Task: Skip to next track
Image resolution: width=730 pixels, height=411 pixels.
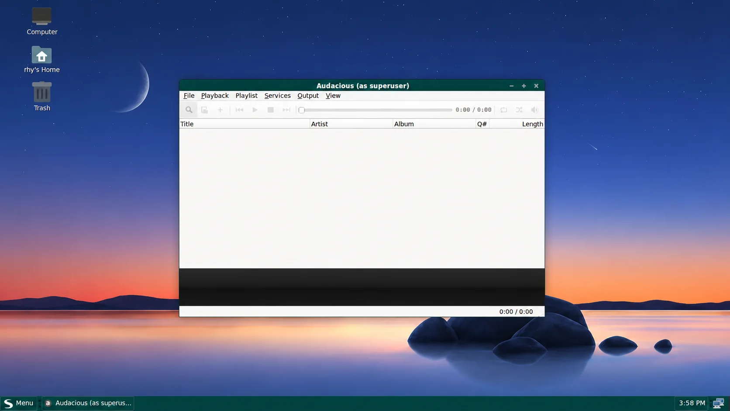Action: (286, 110)
